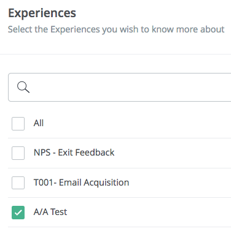The height and width of the screenshot is (234, 231).
Task: Tick the All checkbox
Action: click(18, 124)
